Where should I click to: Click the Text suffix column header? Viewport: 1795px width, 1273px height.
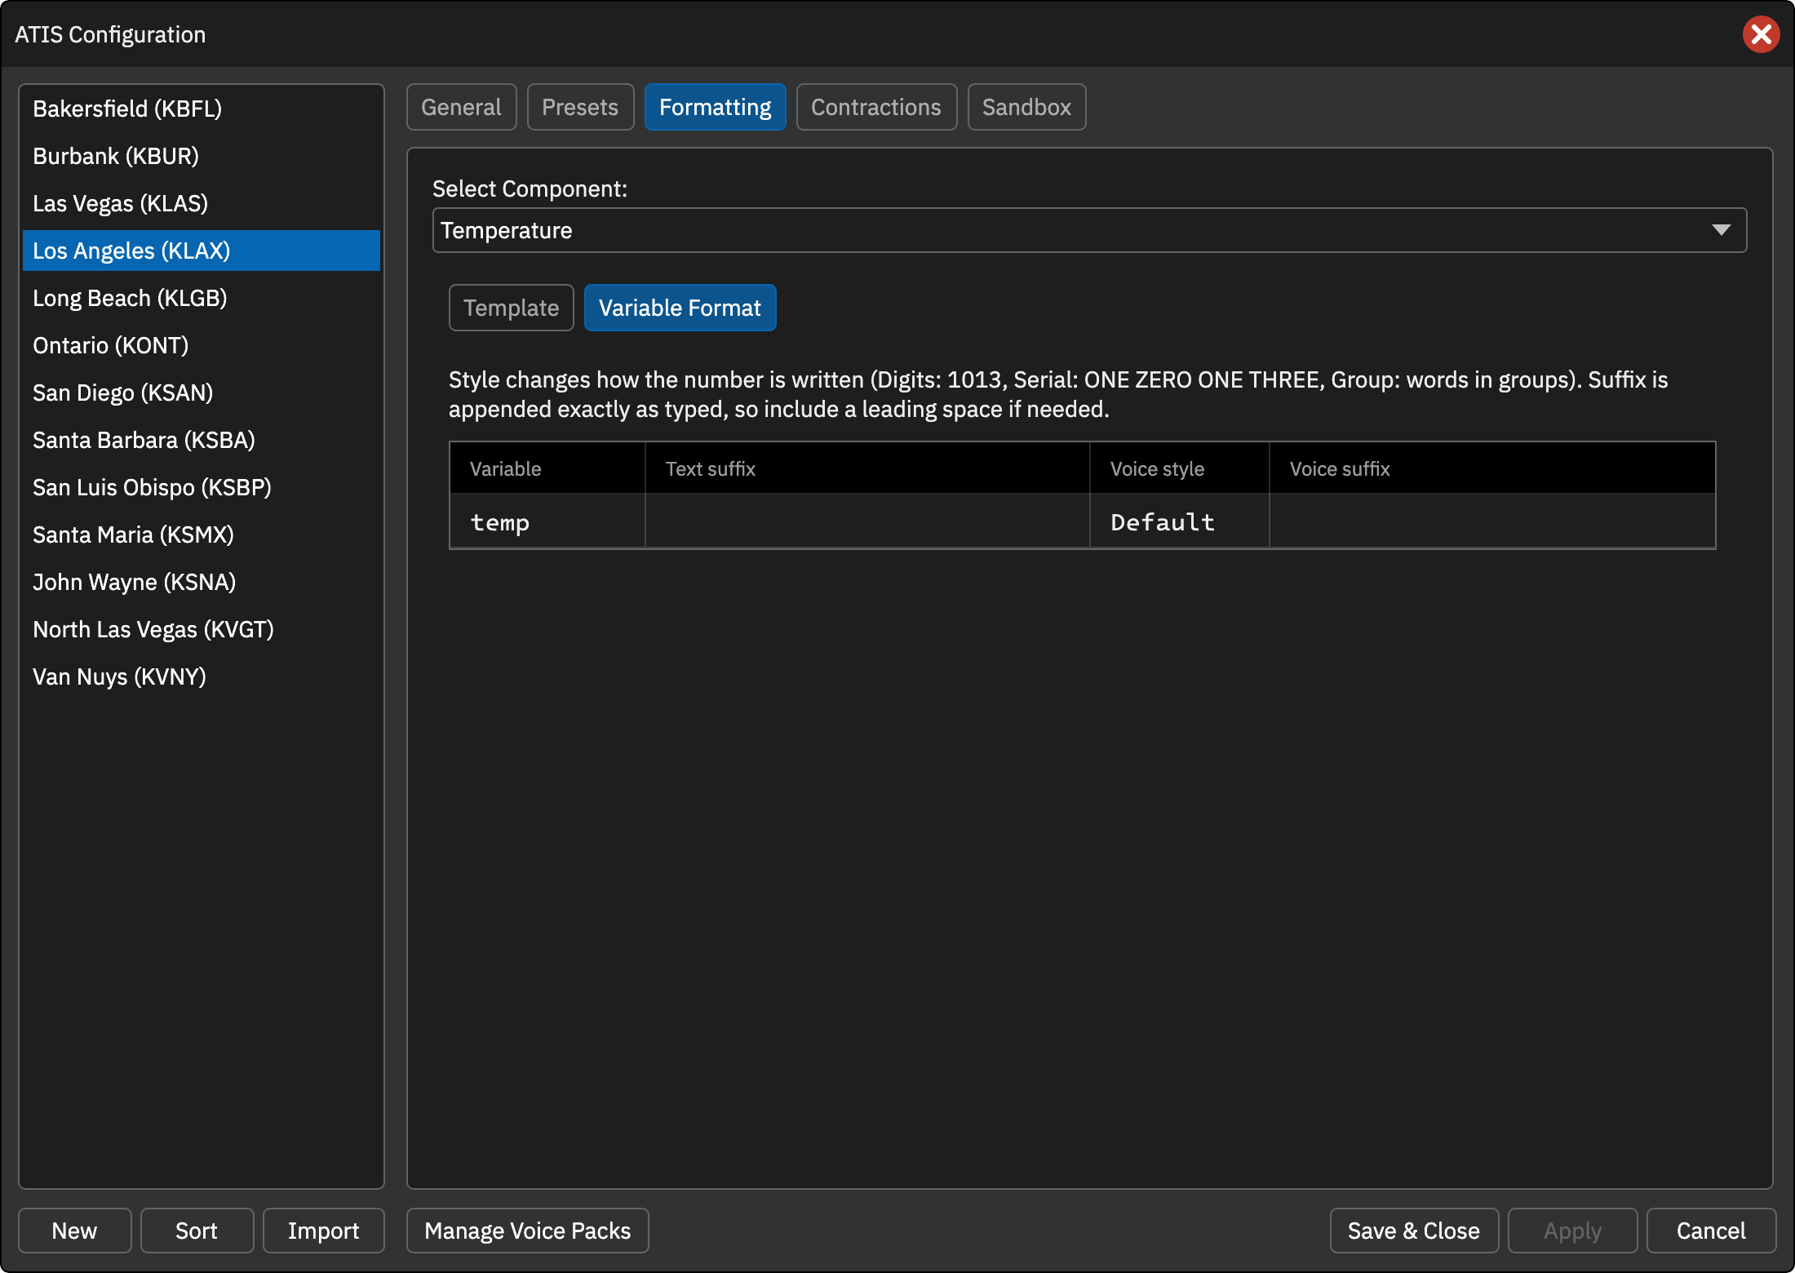click(x=867, y=468)
